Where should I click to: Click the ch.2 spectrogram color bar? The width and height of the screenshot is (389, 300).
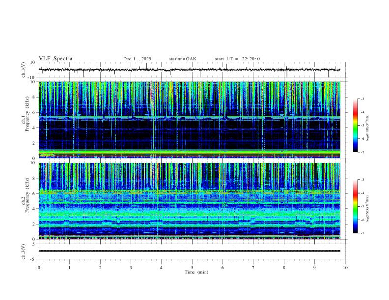[x=355, y=206]
